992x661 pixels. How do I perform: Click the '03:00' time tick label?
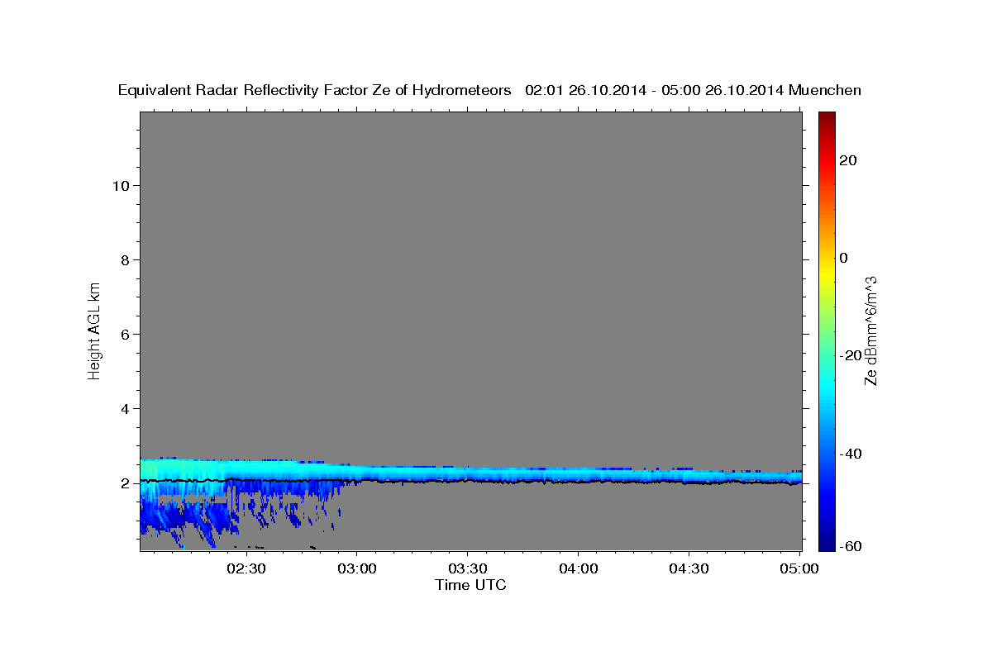click(x=357, y=568)
